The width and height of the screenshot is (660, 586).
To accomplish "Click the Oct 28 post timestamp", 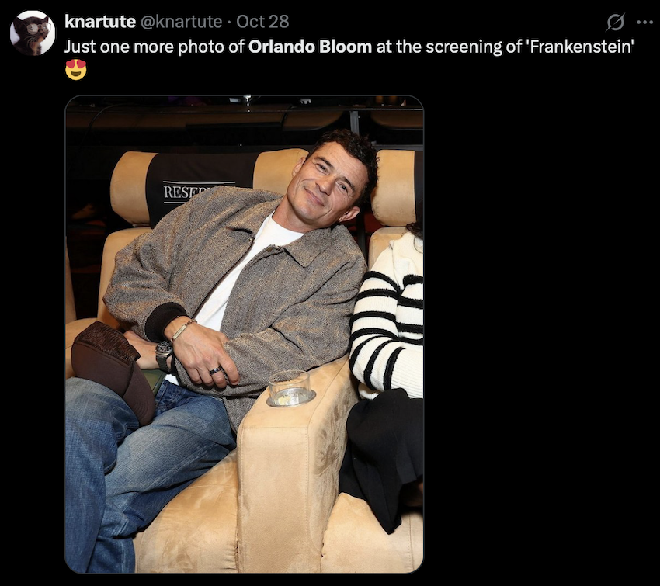I will point(262,22).
